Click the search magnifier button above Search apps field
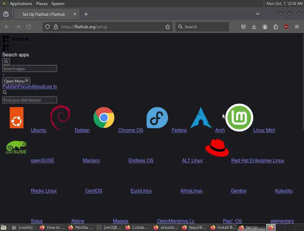 click(x=6, y=61)
